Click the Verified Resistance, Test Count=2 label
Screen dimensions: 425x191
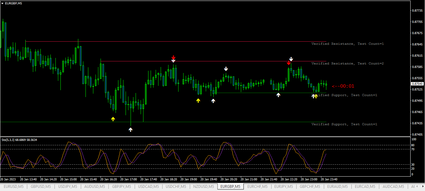[348, 64]
